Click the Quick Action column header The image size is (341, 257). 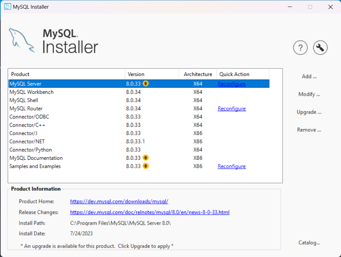click(243, 74)
